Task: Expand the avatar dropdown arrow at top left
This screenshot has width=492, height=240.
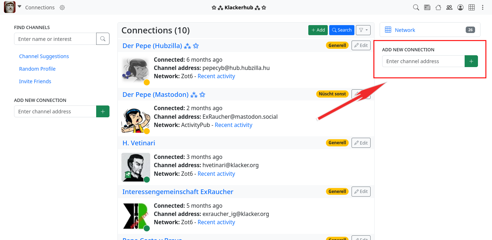Action: click(x=19, y=7)
